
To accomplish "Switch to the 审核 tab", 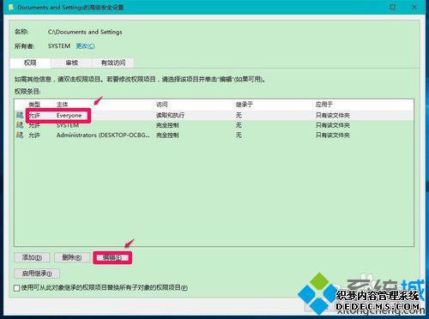I will (x=71, y=63).
